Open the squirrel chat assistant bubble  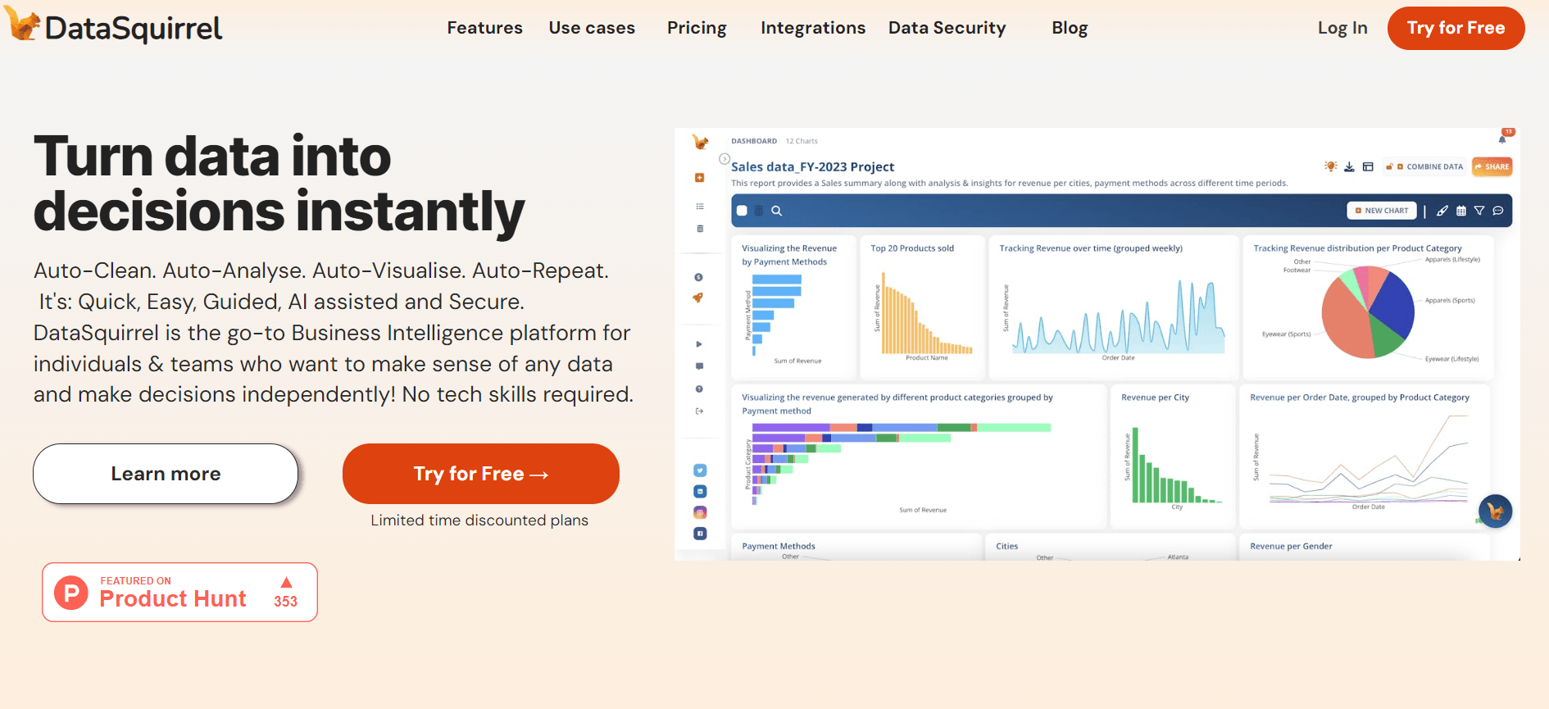click(x=1495, y=511)
